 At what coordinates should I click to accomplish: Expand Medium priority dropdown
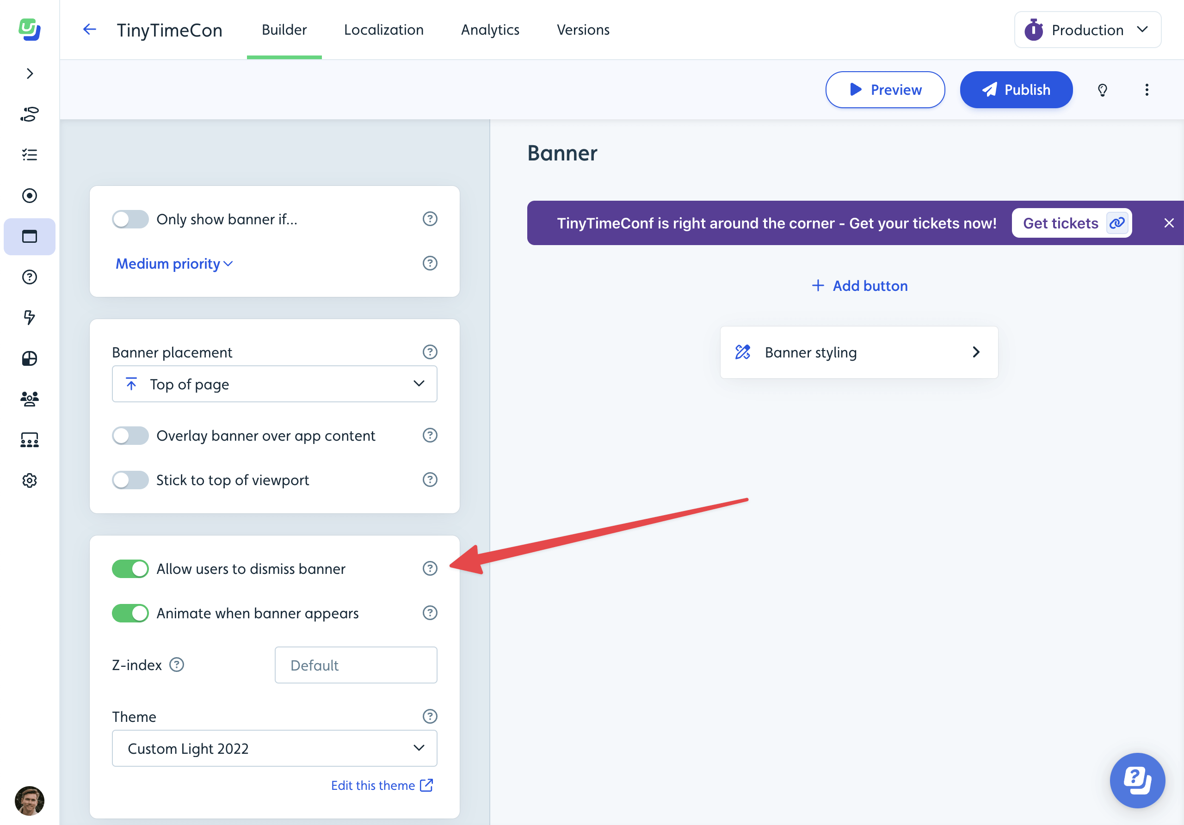point(173,264)
